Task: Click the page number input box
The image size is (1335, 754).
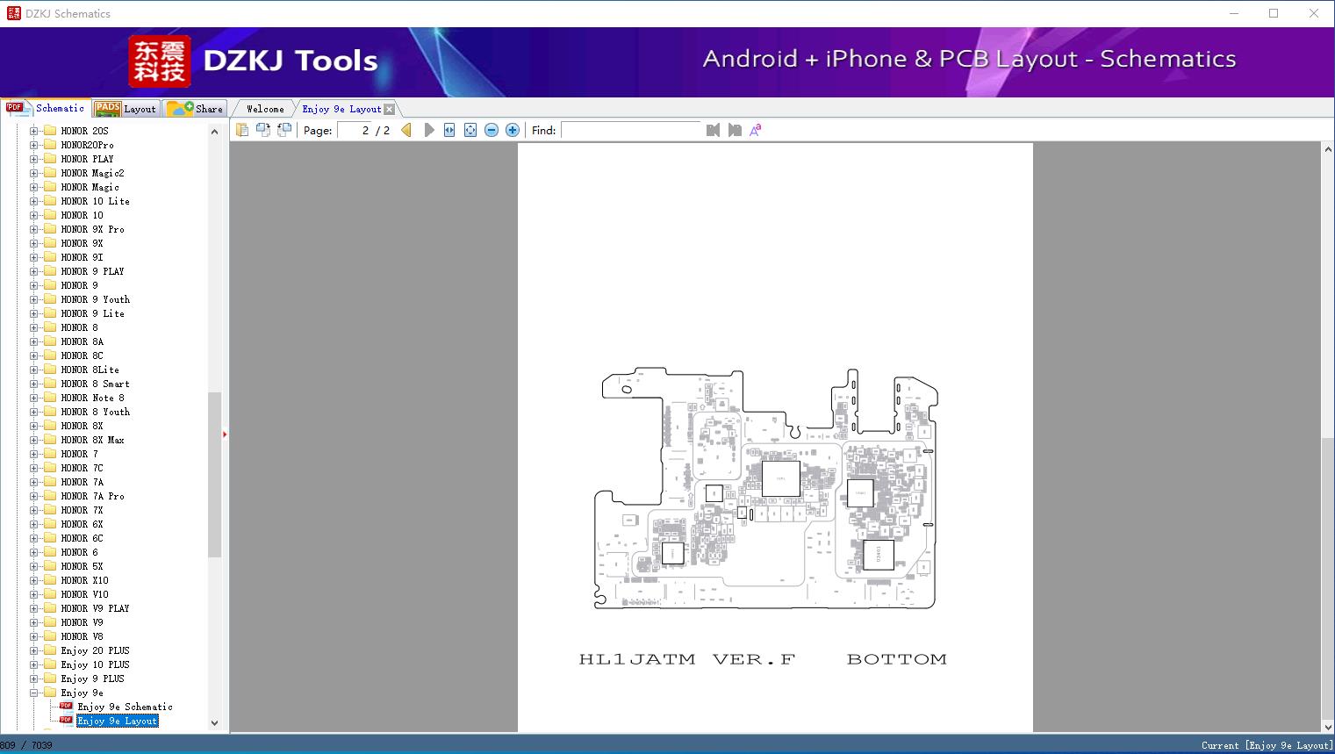Action: [355, 130]
